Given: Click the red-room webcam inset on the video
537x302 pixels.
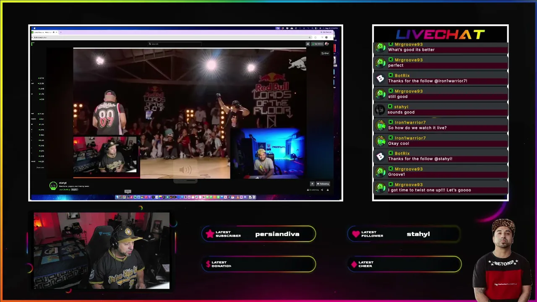Looking at the screenshot, I should point(105,155).
